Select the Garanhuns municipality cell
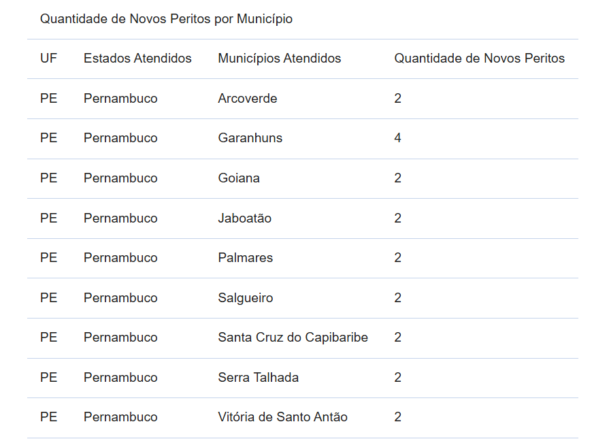This screenshot has width=609, height=439. (250, 138)
